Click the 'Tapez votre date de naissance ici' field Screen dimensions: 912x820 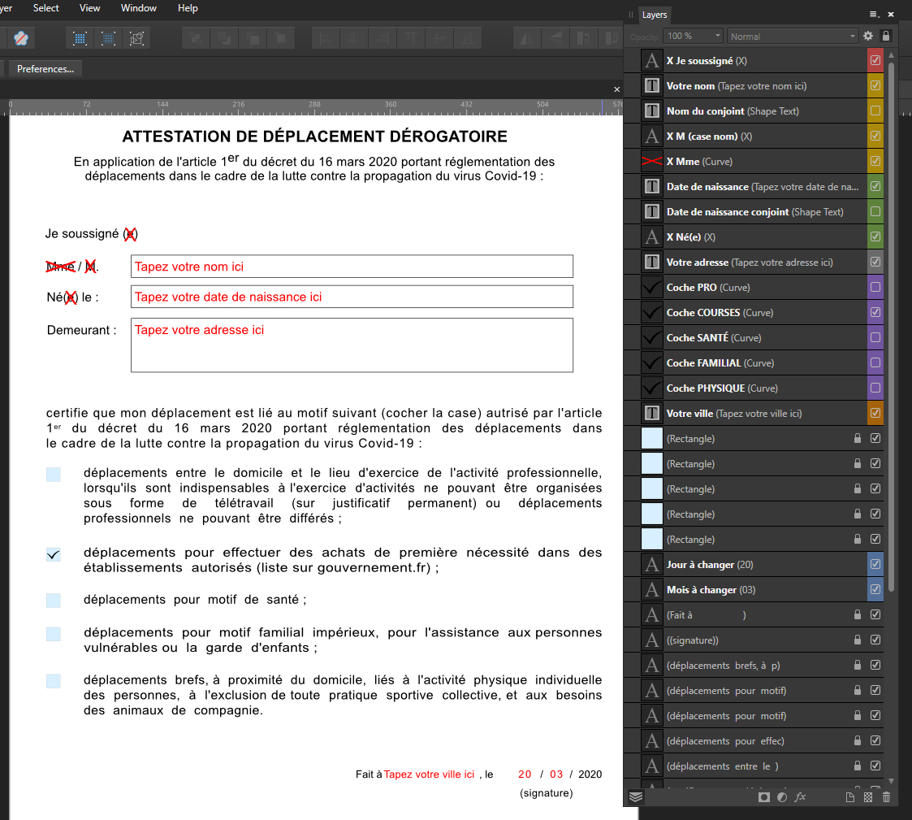[352, 297]
